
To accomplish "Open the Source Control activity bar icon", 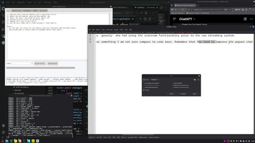I will (3, 22).
